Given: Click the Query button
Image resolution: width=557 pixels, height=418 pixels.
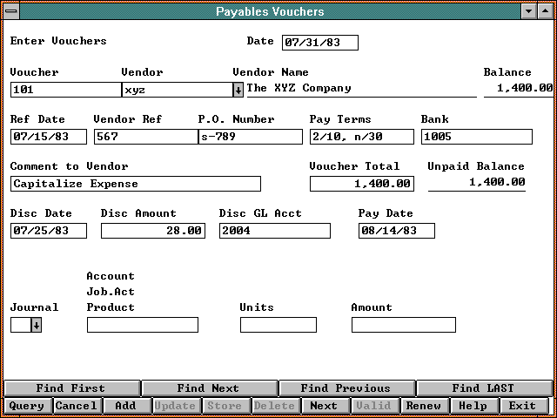Looking at the screenshot, I should [26, 406].
